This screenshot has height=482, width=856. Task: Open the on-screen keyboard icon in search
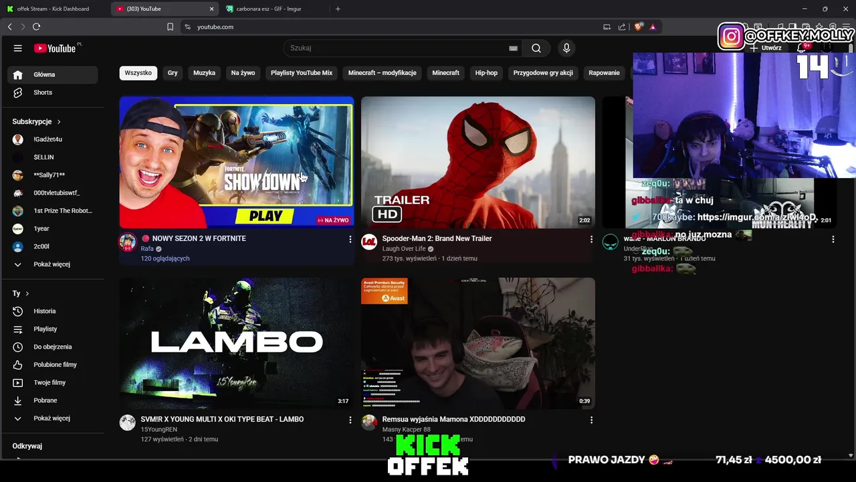(x=513, y=48)
